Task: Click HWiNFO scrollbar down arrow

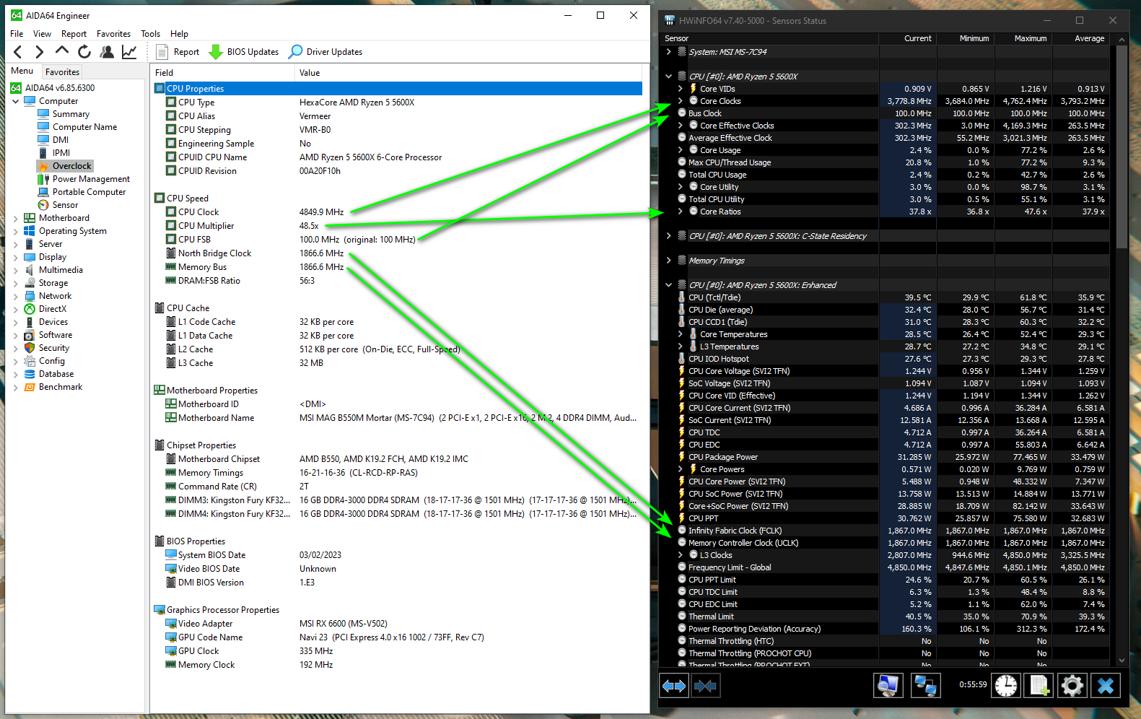Action: click(x=1122, y=660)
